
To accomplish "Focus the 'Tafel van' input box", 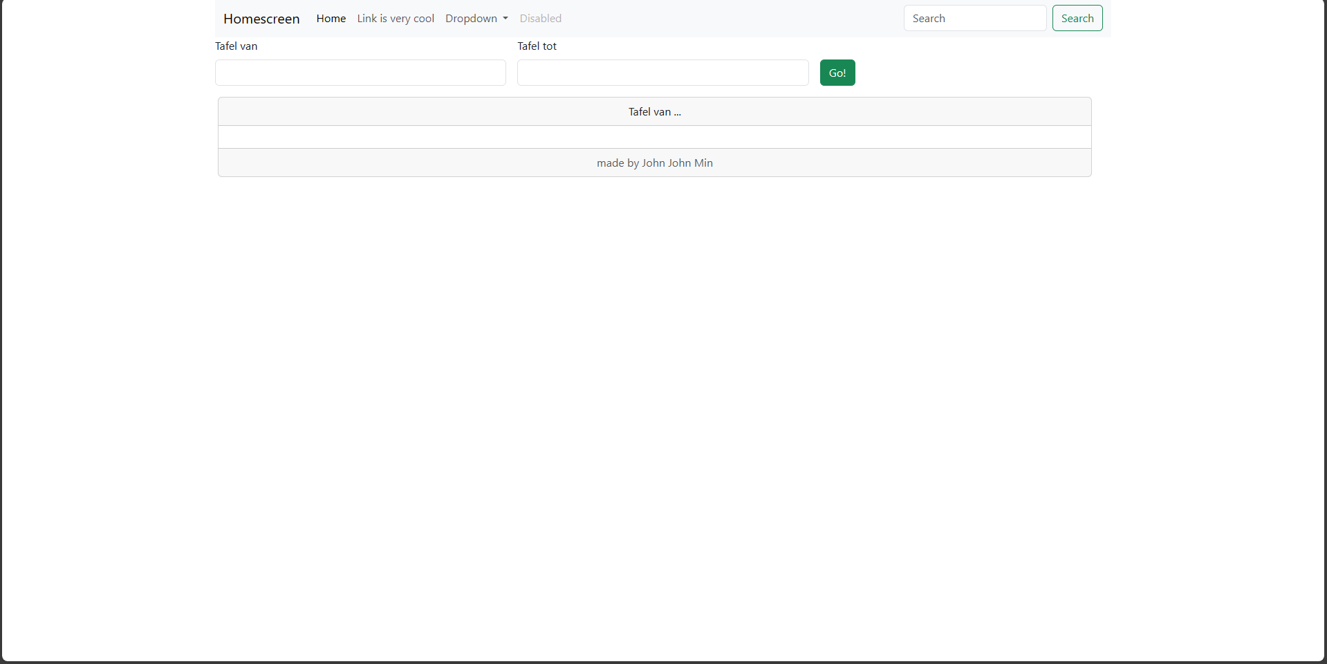I will pos(360,73).
